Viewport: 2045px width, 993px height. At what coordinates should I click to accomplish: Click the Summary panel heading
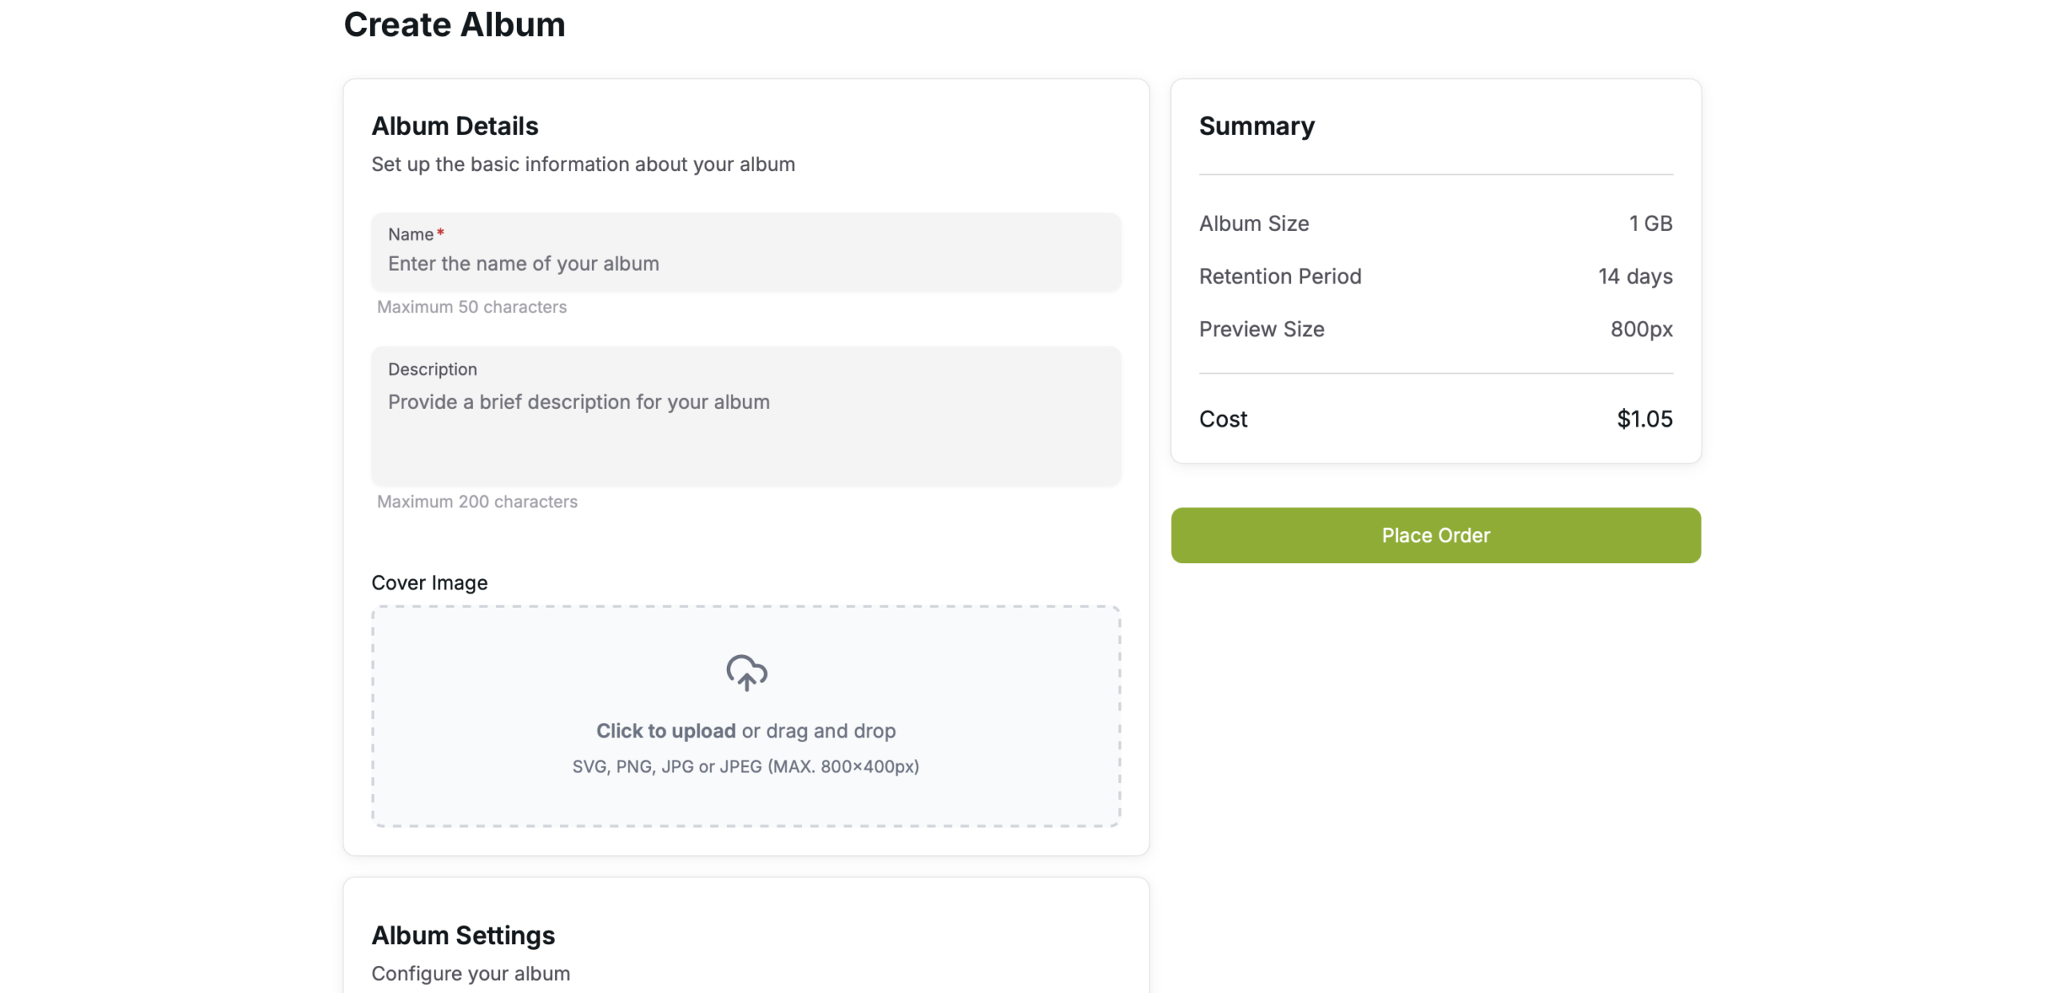pos(1257,126)
